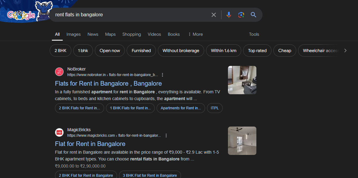
Task: Open 'Apartments for Rent in...' sitelink
Action: [x=181, y=108]
